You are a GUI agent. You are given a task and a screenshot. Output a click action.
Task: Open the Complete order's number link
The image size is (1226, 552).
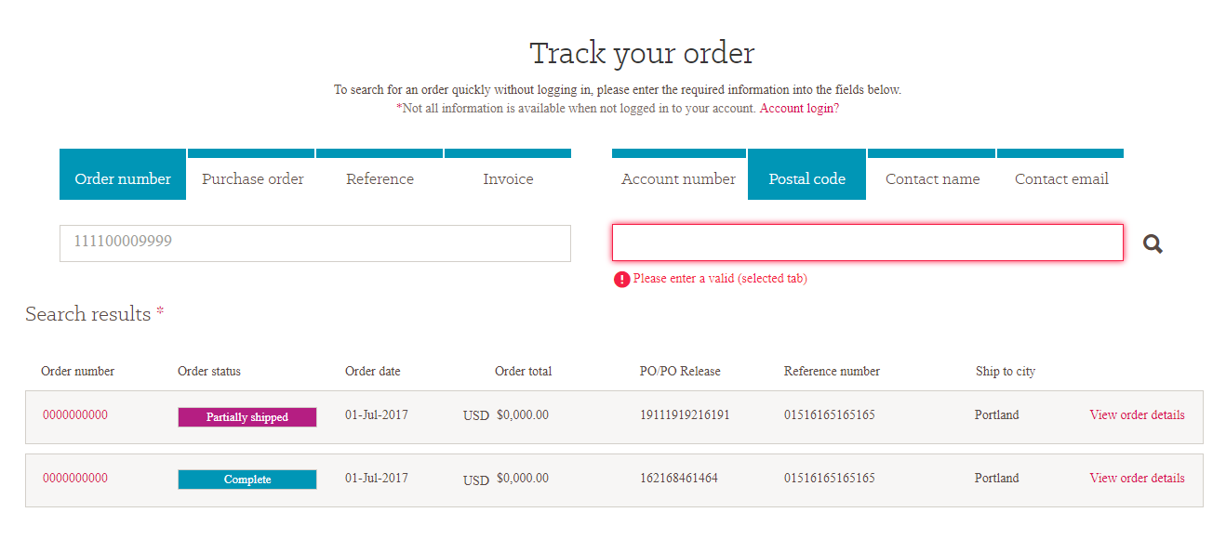pos(75,478)
